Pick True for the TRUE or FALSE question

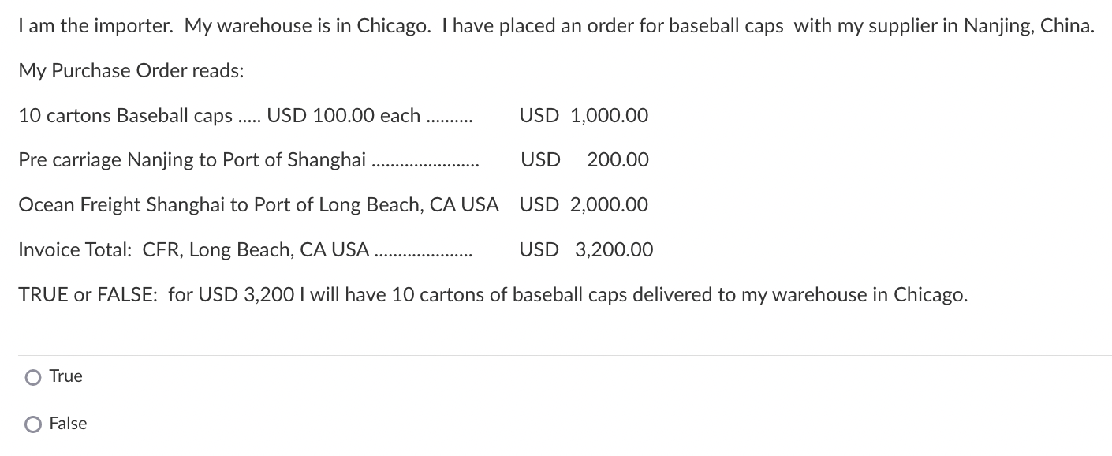point(32,377)
